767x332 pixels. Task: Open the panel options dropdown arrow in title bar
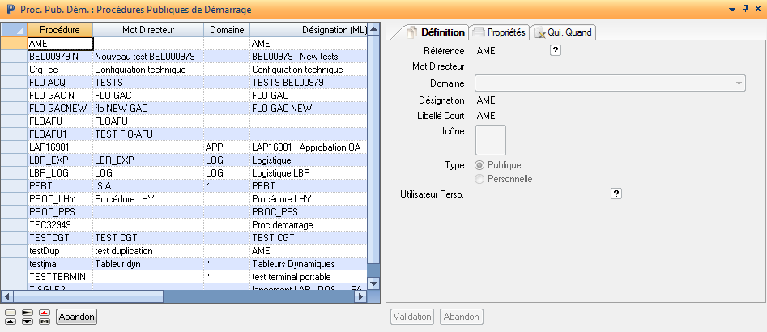pyautogui.click(x=733, y=8)
